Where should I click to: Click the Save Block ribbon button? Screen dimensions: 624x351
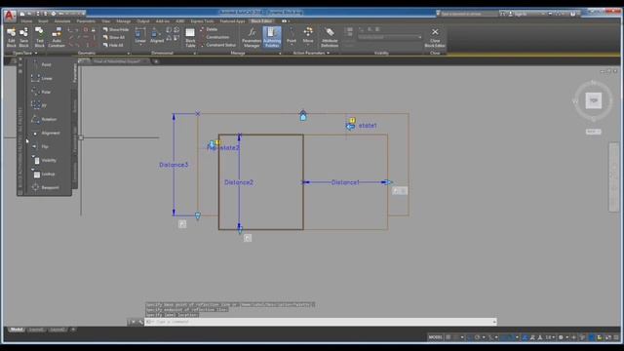point(23,37)
